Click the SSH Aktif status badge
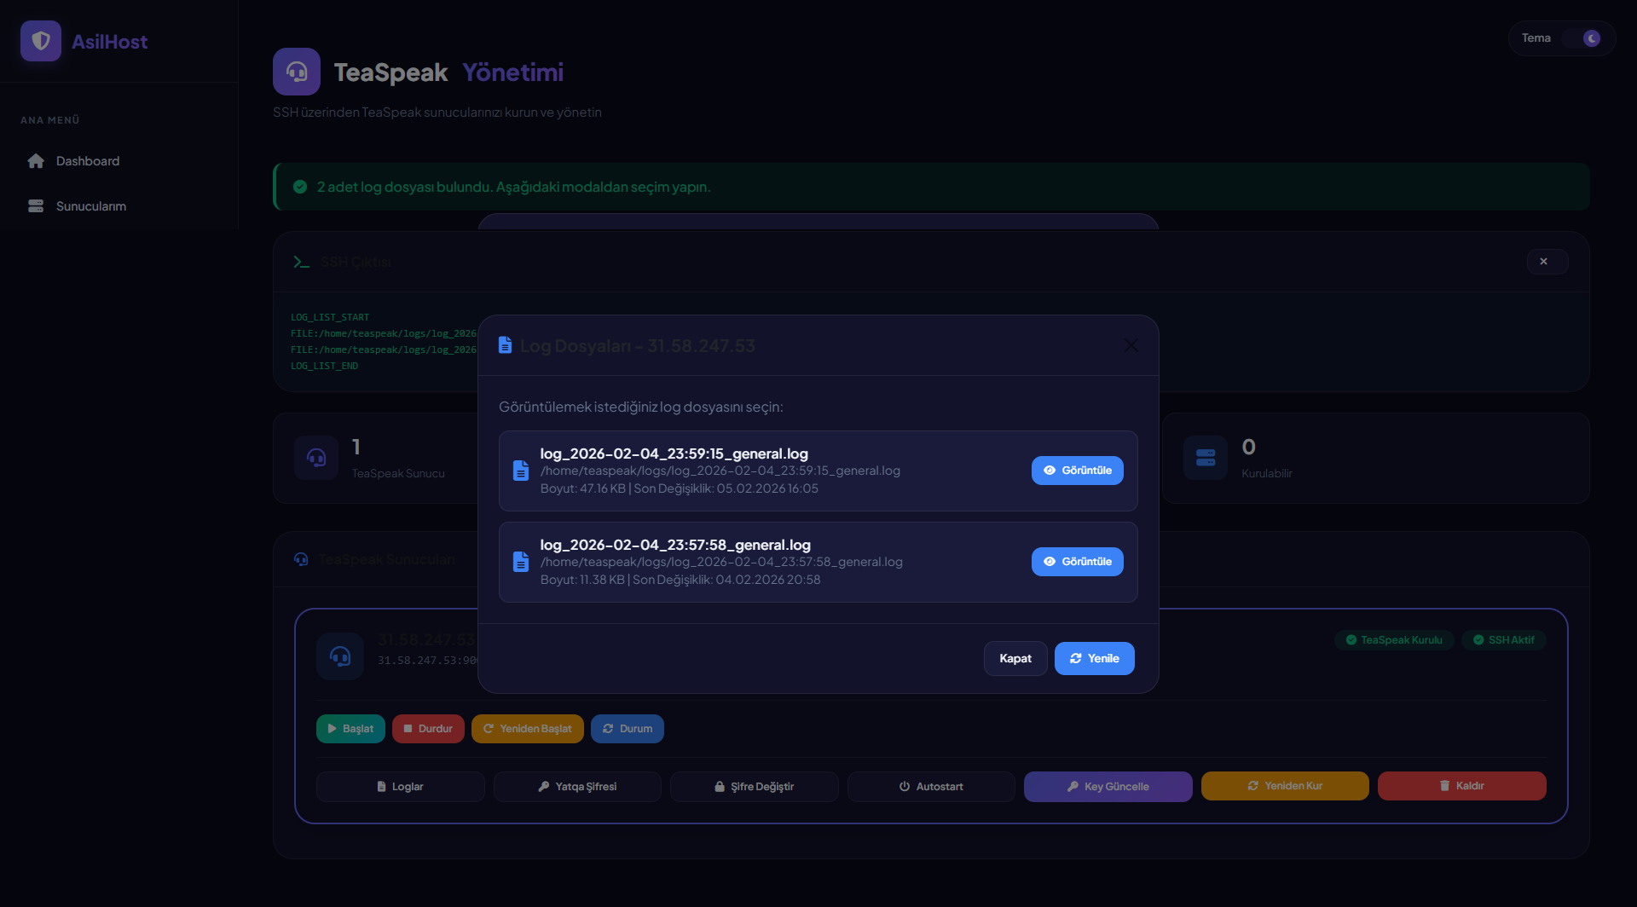 (1503, 640)
